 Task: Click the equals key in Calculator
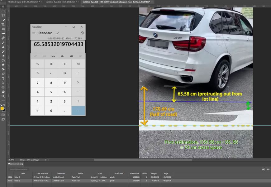tap(78, 111)
